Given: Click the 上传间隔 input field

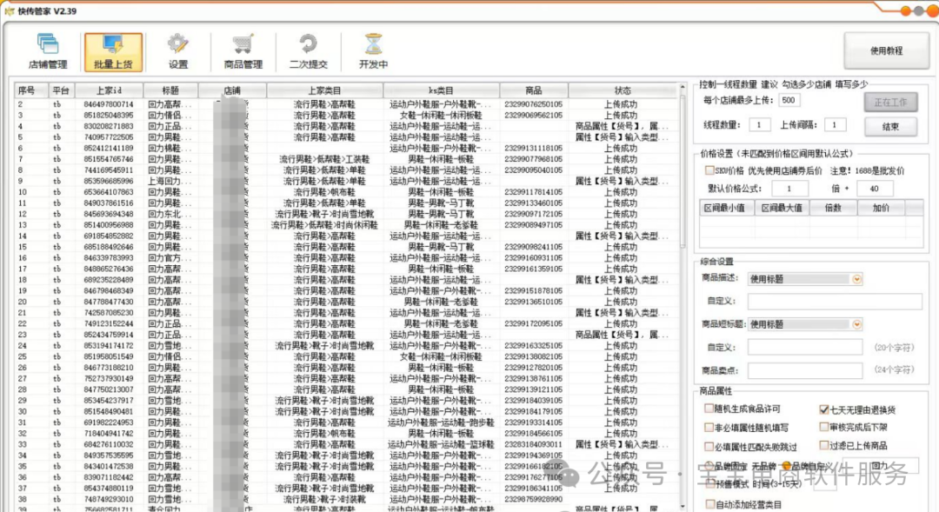Looking at the screenshot, I should pyautogui.click(x=834, y=124).
